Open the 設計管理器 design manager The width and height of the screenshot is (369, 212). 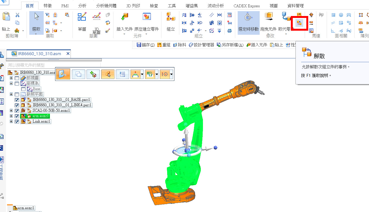tap(202, 45)
